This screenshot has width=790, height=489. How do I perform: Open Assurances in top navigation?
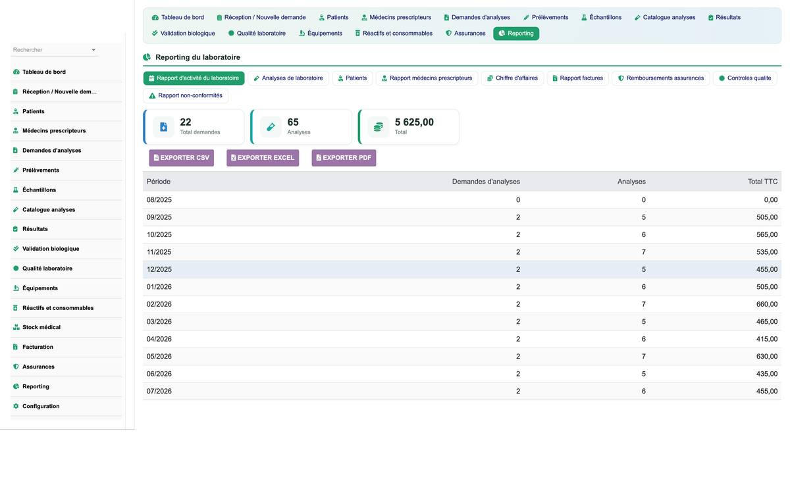tap(466, 33)
